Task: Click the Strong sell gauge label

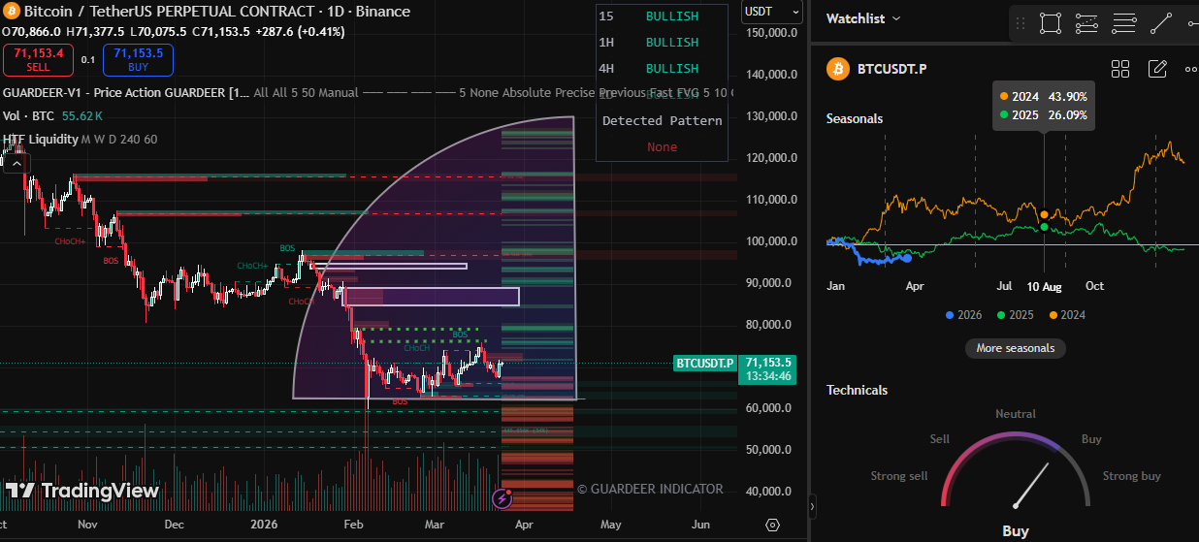Action: click(x=899, y=476)
